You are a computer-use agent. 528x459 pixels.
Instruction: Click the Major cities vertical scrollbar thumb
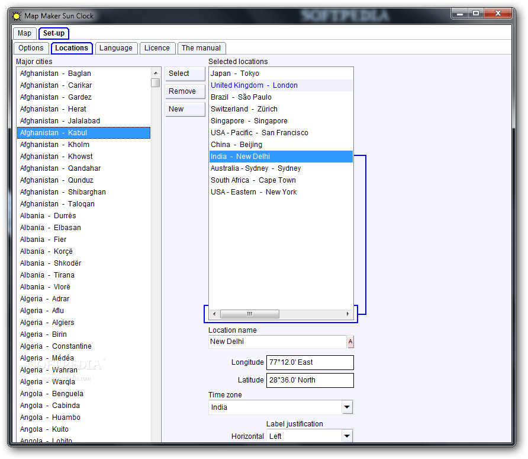click(x=156, y=83)
